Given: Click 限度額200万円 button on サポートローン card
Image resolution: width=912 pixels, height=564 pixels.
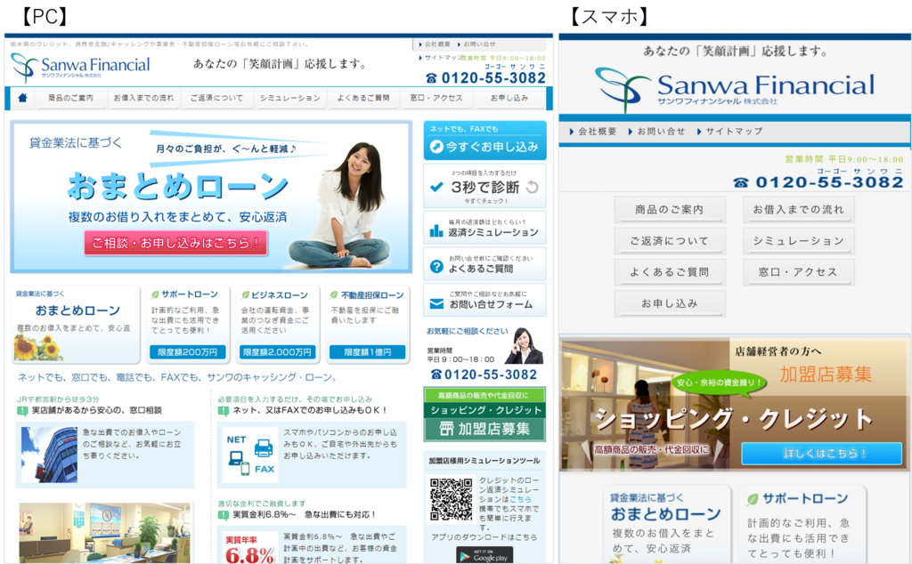Looking at the screenshot, I should point(187,352).
